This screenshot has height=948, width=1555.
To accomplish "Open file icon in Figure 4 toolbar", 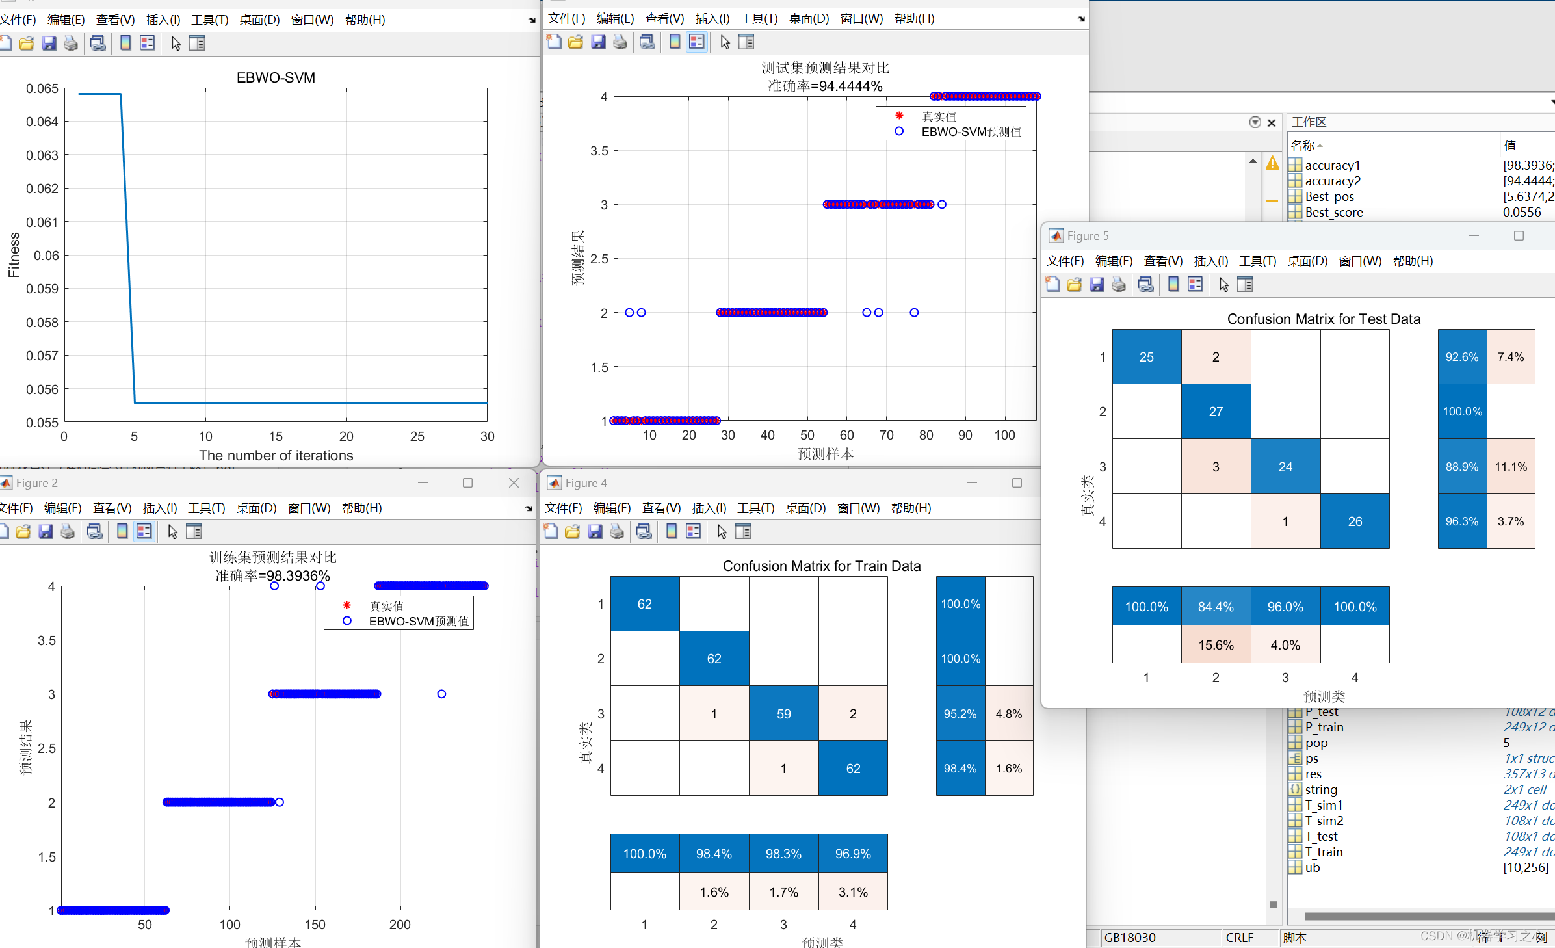I will pos(573,532).
